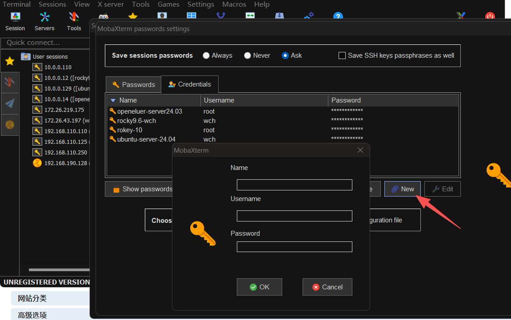This screenshot has height=320, width=511.
Task: Select session 172.26.43.197 in the tree
Action: 61,120
